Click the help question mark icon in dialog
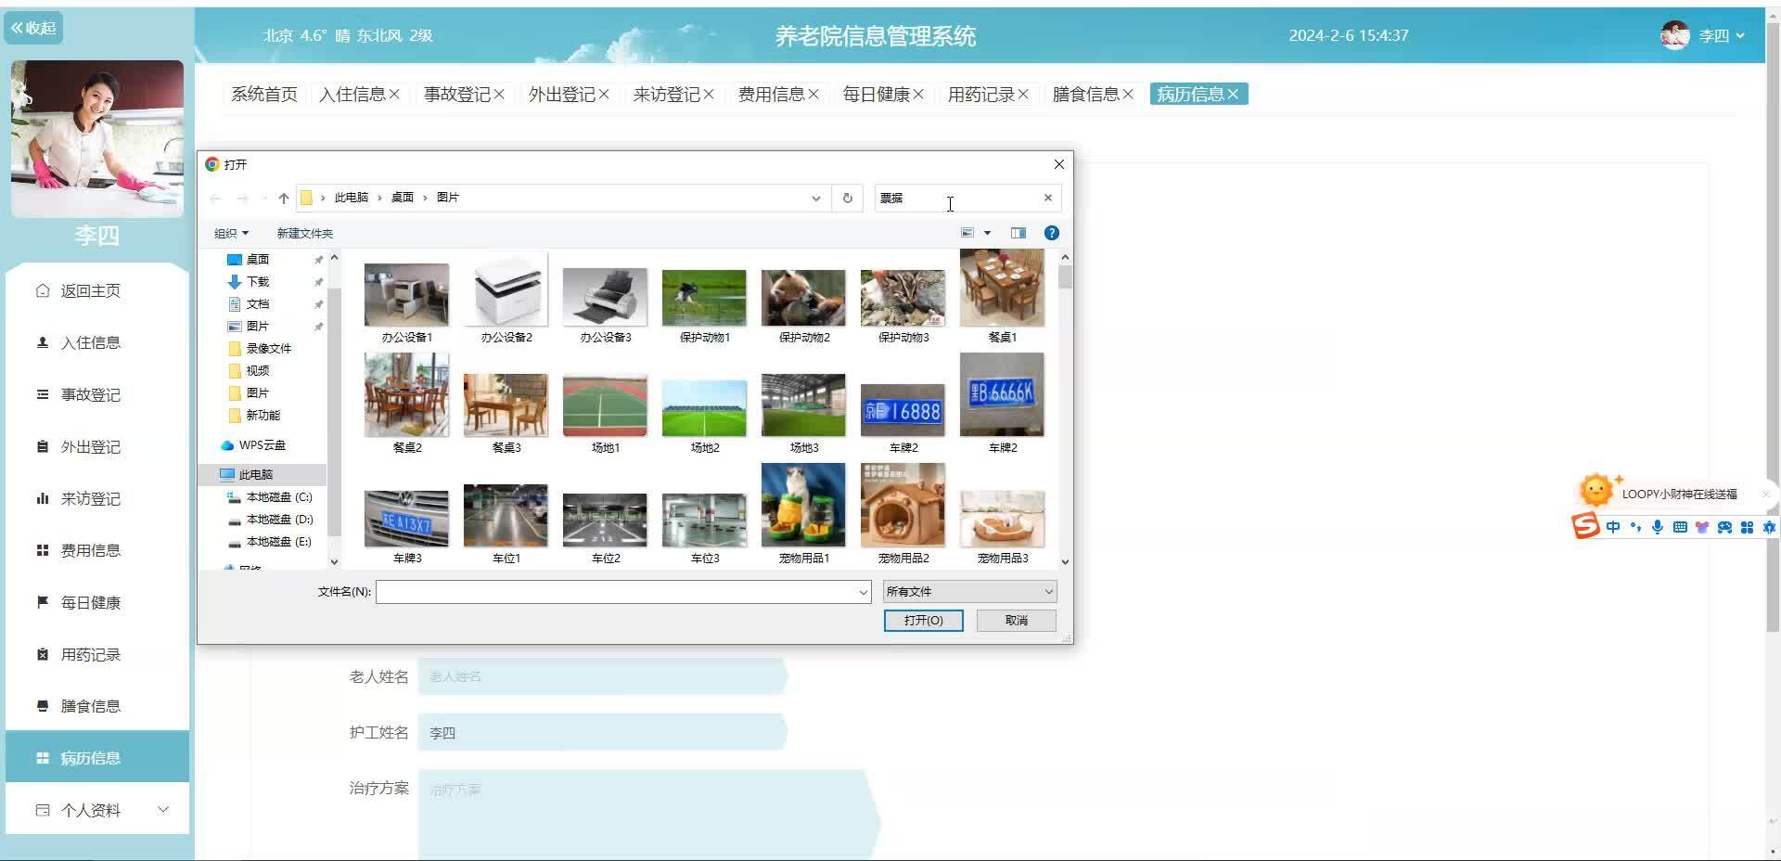Screen dimensions: 1781x861 (1051, 233)
